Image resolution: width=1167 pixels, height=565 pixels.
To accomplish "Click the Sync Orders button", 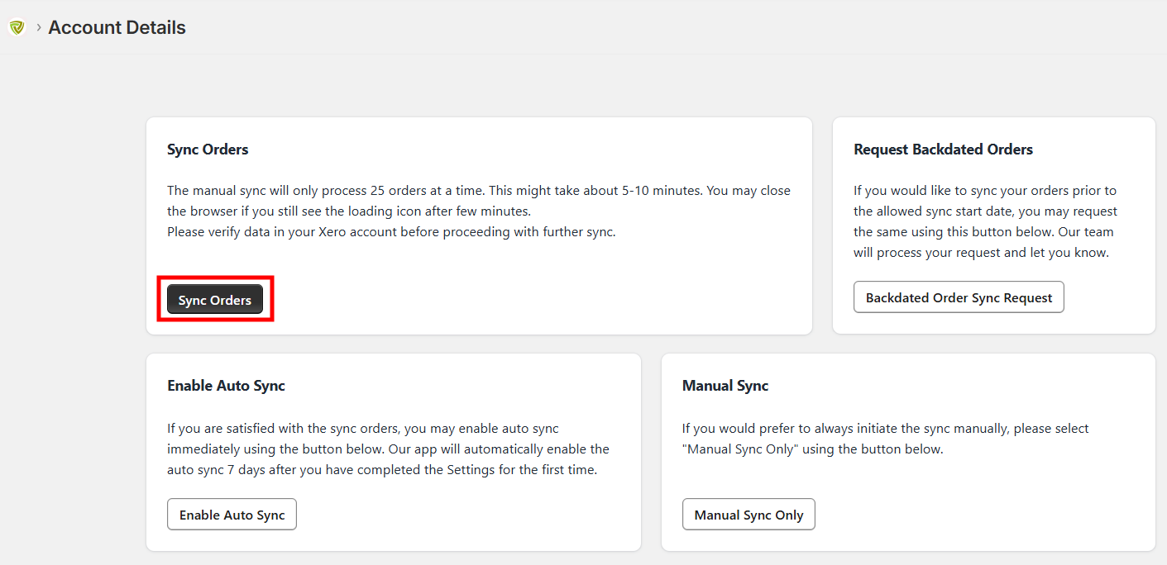I will pos(215,300).
